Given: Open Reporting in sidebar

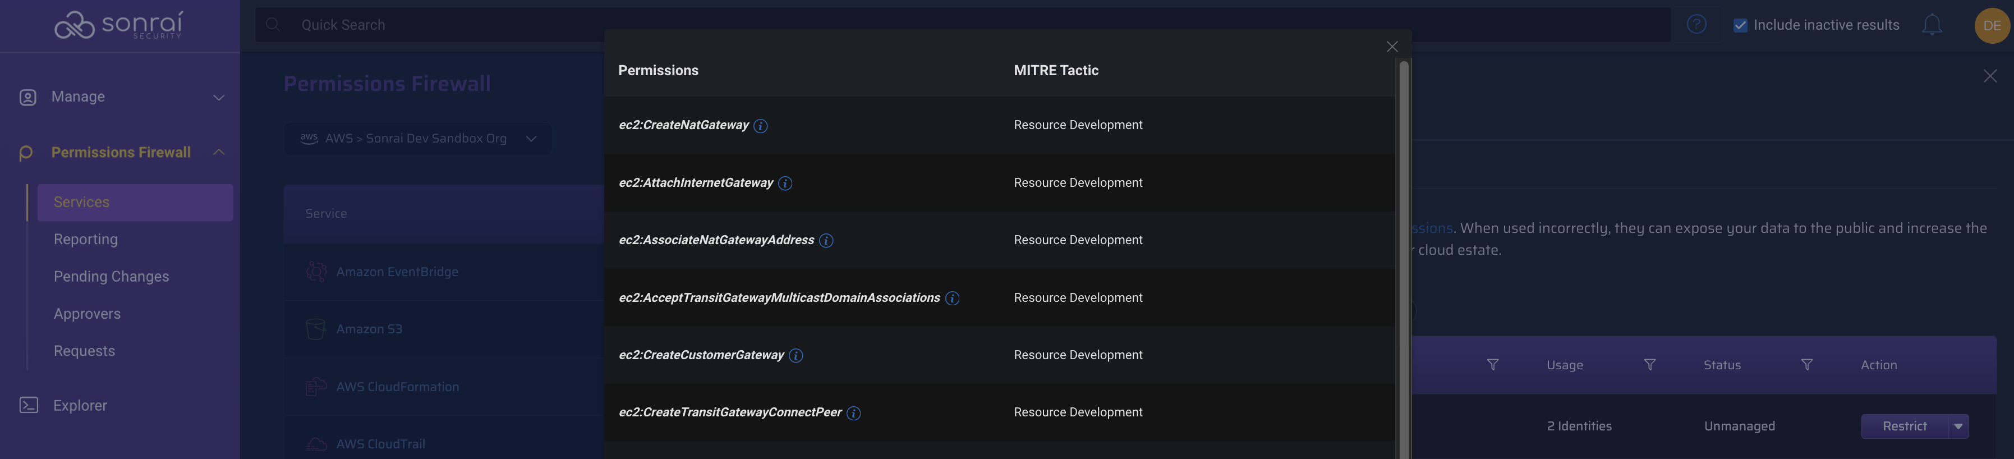Looking at the screenshot, I should pyautogui.click(x=86, y=239).
